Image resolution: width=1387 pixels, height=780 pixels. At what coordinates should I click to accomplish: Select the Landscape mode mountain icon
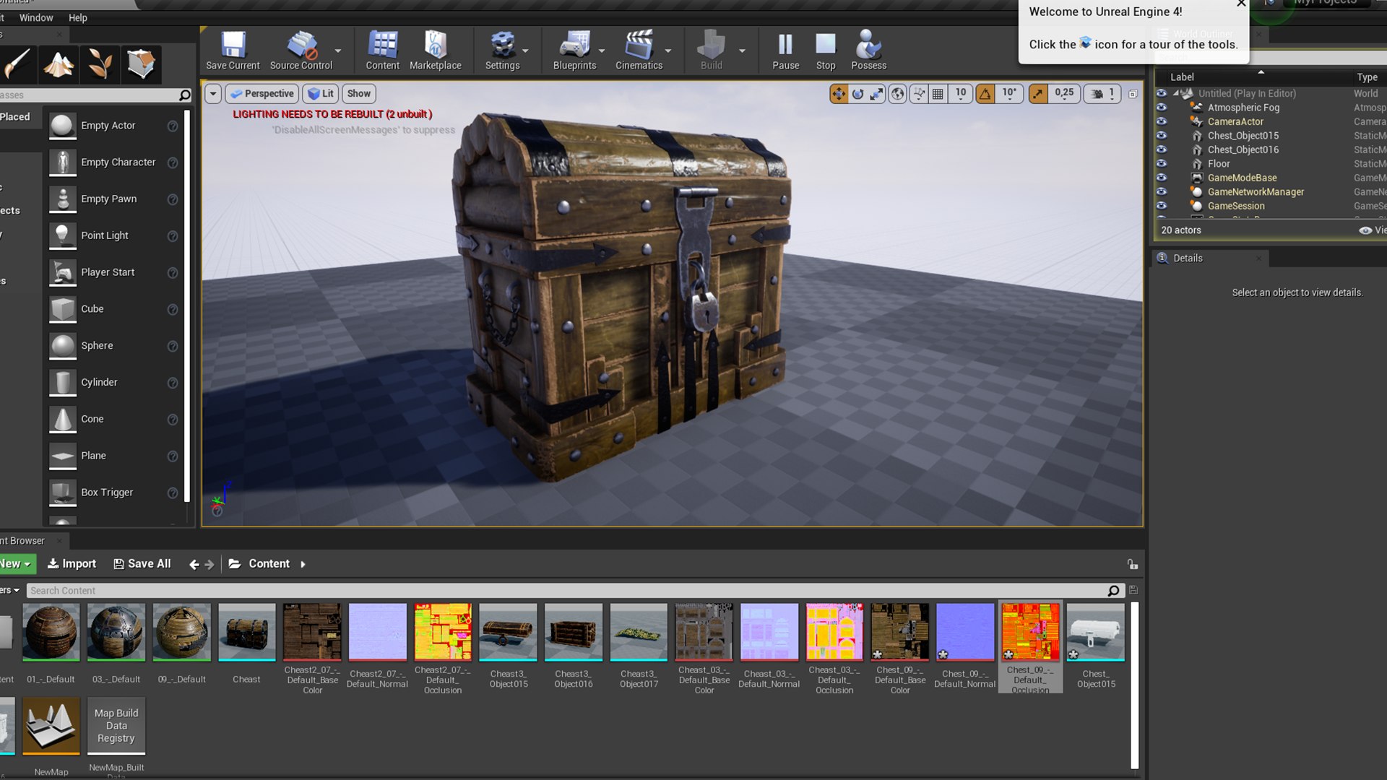59,64
